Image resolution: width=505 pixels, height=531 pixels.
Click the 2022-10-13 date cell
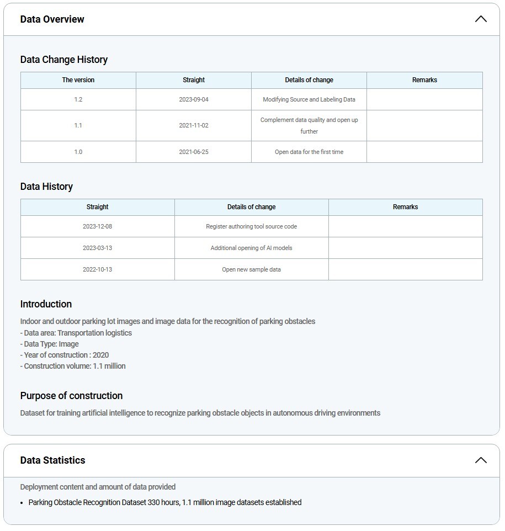pyautogui.click(x=98, y=269)
